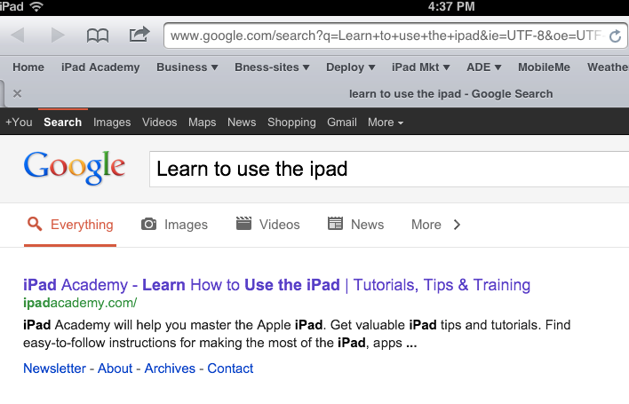Viewport: 629px width, 404px height.
Task: Tap the Safari back arrow
Action: [18, 36]
